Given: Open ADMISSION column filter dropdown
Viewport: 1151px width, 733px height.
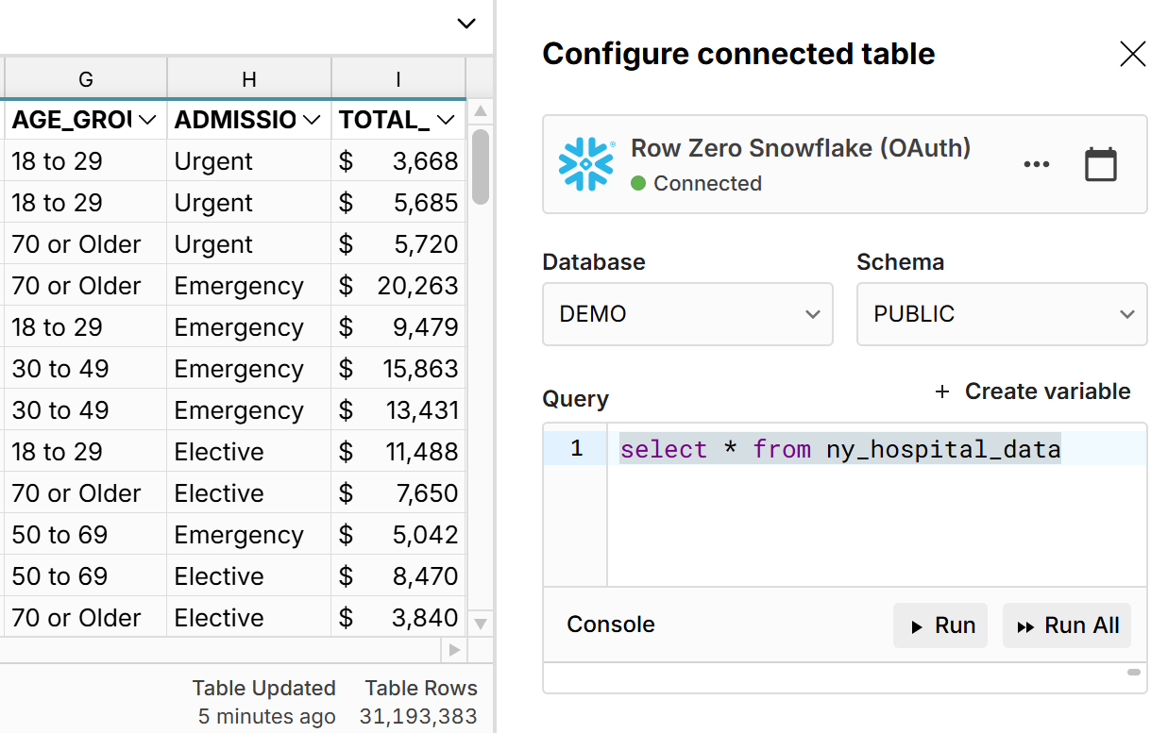Looking at the screenshot, I should tap(312, 120).
